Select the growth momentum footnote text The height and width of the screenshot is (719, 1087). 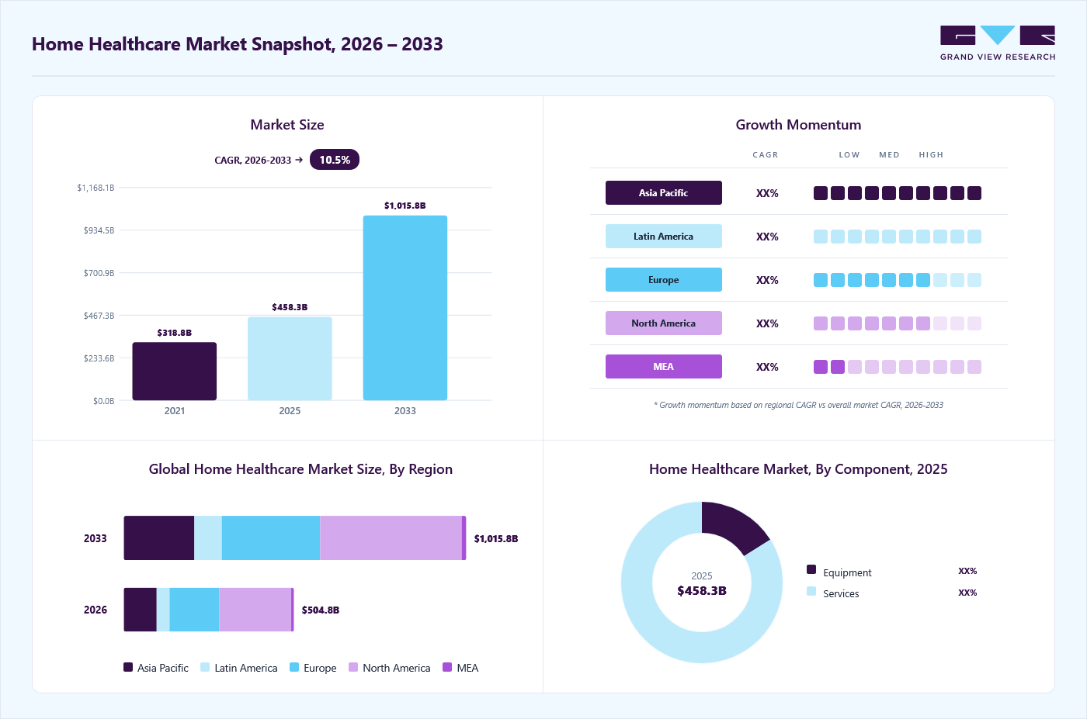pyautogui.click(x=798, y=405)
